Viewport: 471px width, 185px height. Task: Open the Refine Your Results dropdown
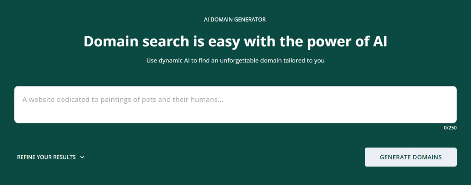click(x=51, y=157)
